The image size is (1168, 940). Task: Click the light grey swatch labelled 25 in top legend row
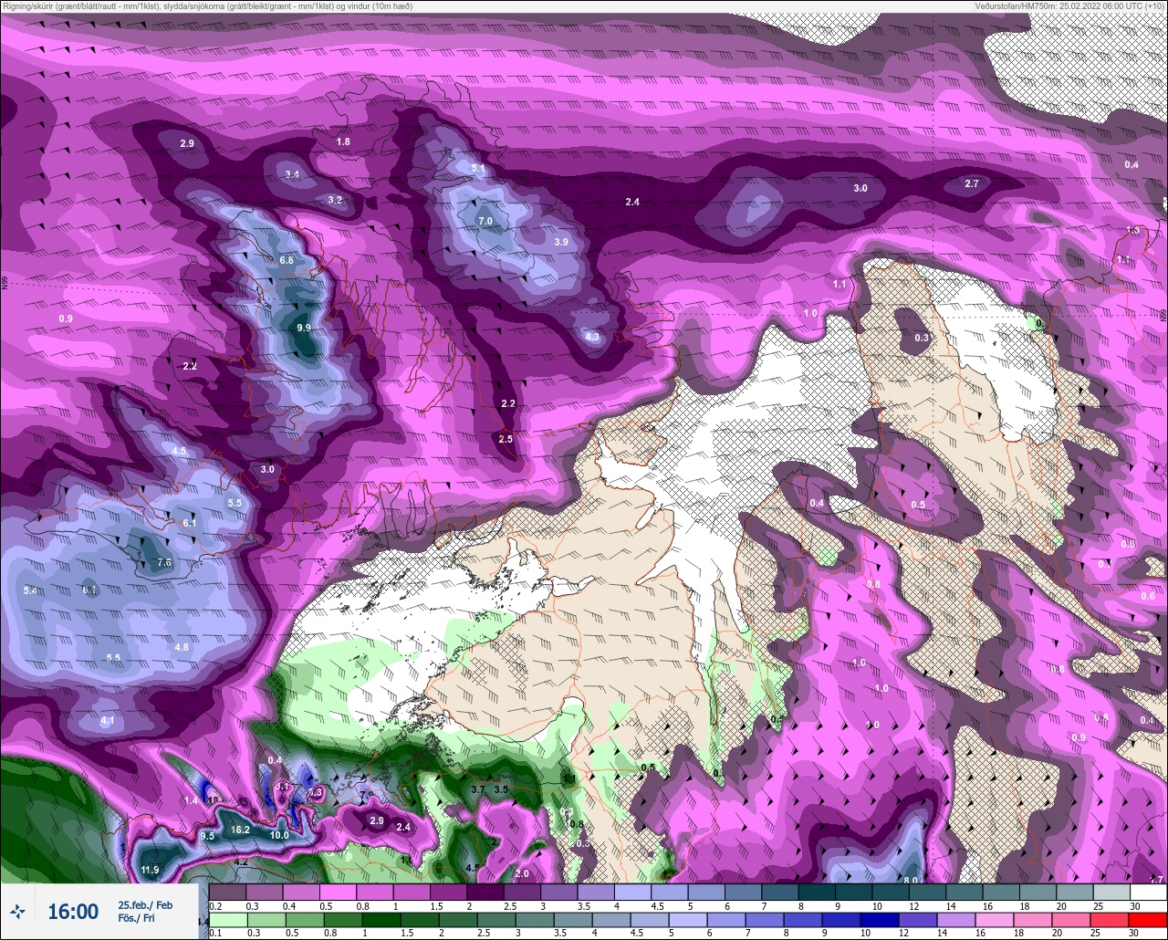tap(1111, 892)
